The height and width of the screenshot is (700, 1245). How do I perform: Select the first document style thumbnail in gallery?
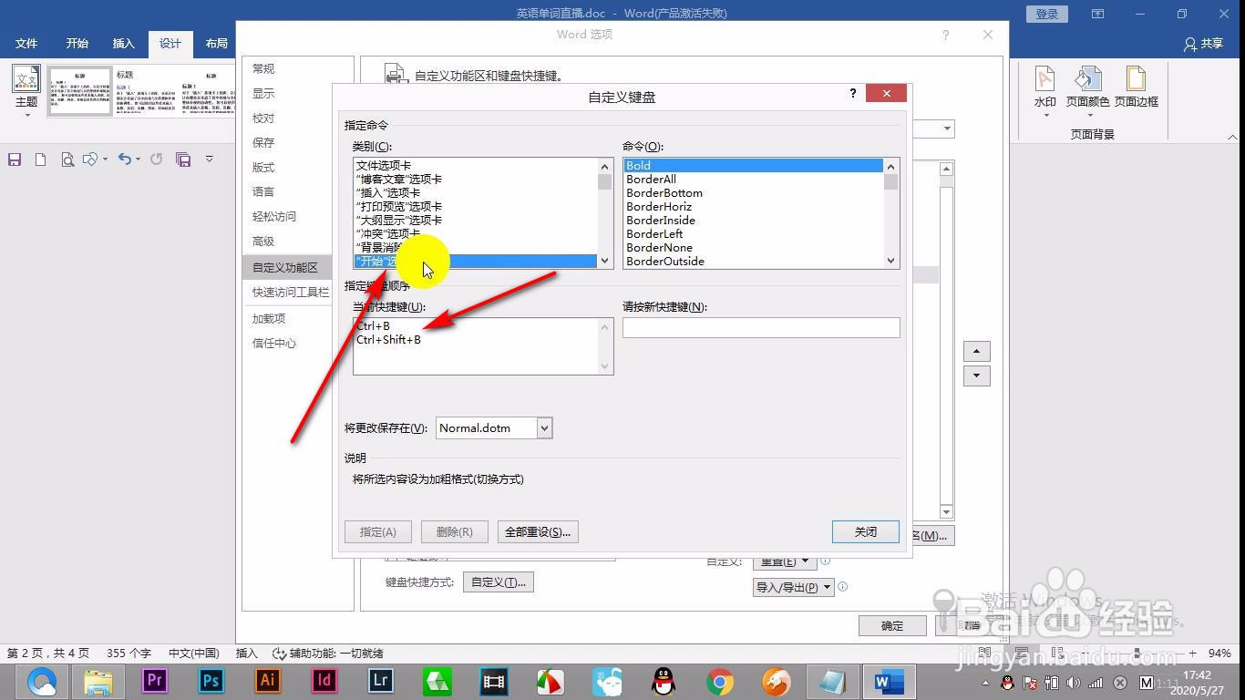click(80, 91)
